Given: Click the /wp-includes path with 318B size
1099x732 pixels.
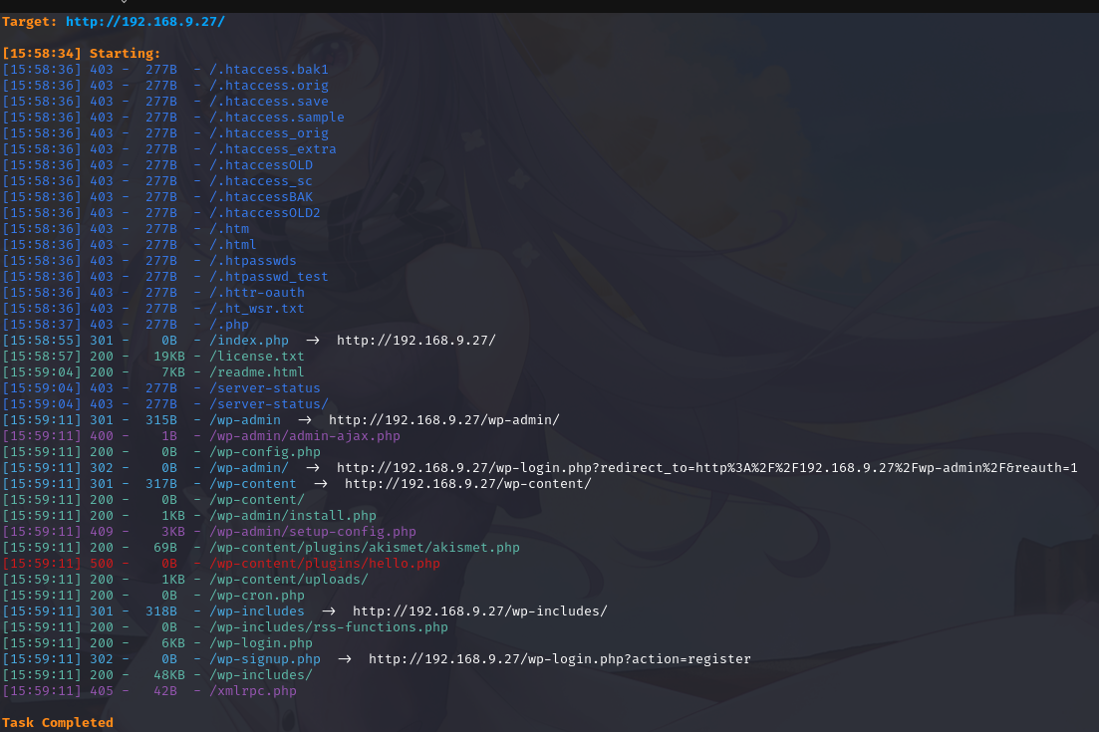Looking at the screenshot, I should (256, 610).
